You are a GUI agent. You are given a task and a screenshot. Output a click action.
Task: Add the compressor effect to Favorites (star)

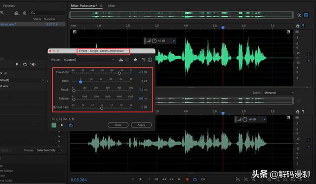click(135, 60)
